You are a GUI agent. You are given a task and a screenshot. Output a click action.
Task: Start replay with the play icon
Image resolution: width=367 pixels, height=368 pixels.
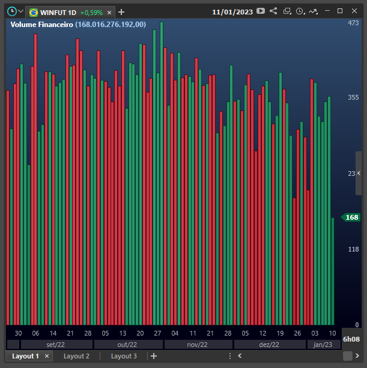(261, 11)
